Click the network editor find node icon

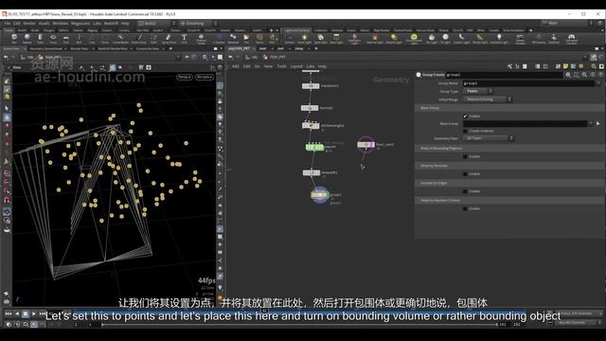tap(594, 66)
